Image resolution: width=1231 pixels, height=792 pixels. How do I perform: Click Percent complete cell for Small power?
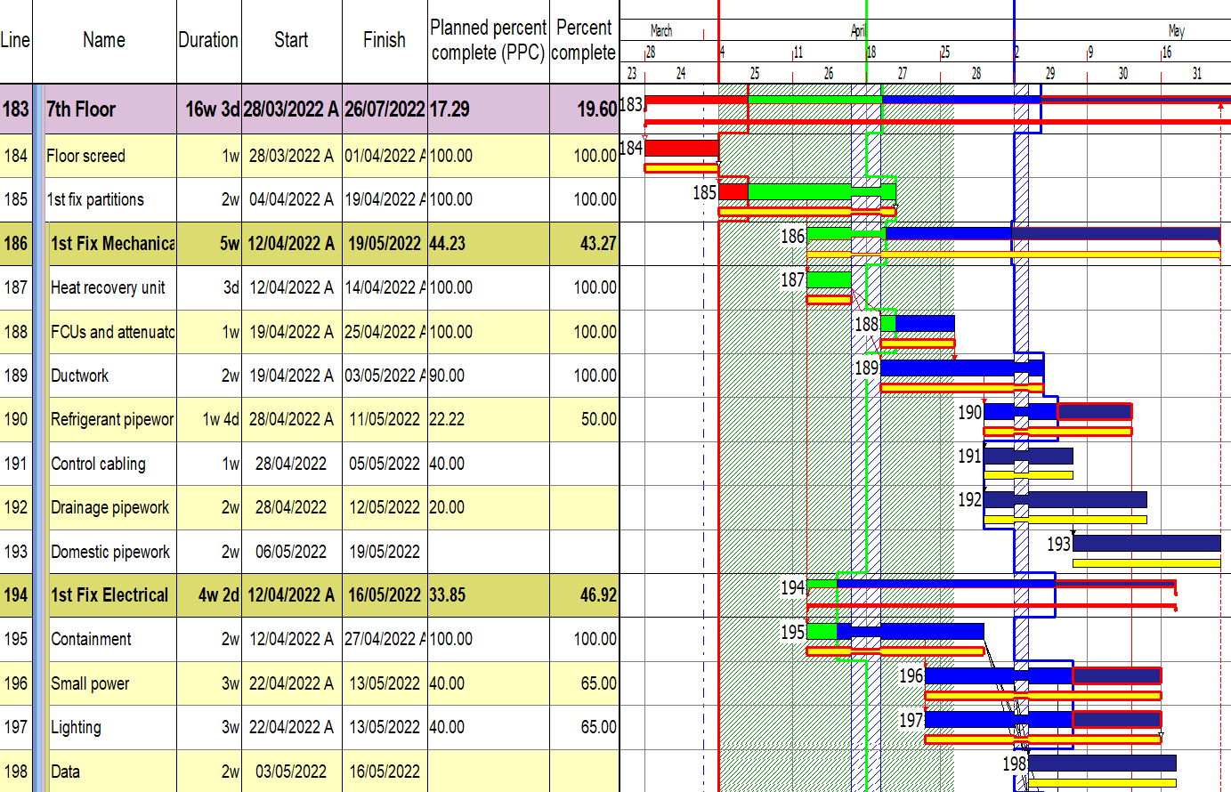click(584, 683)
